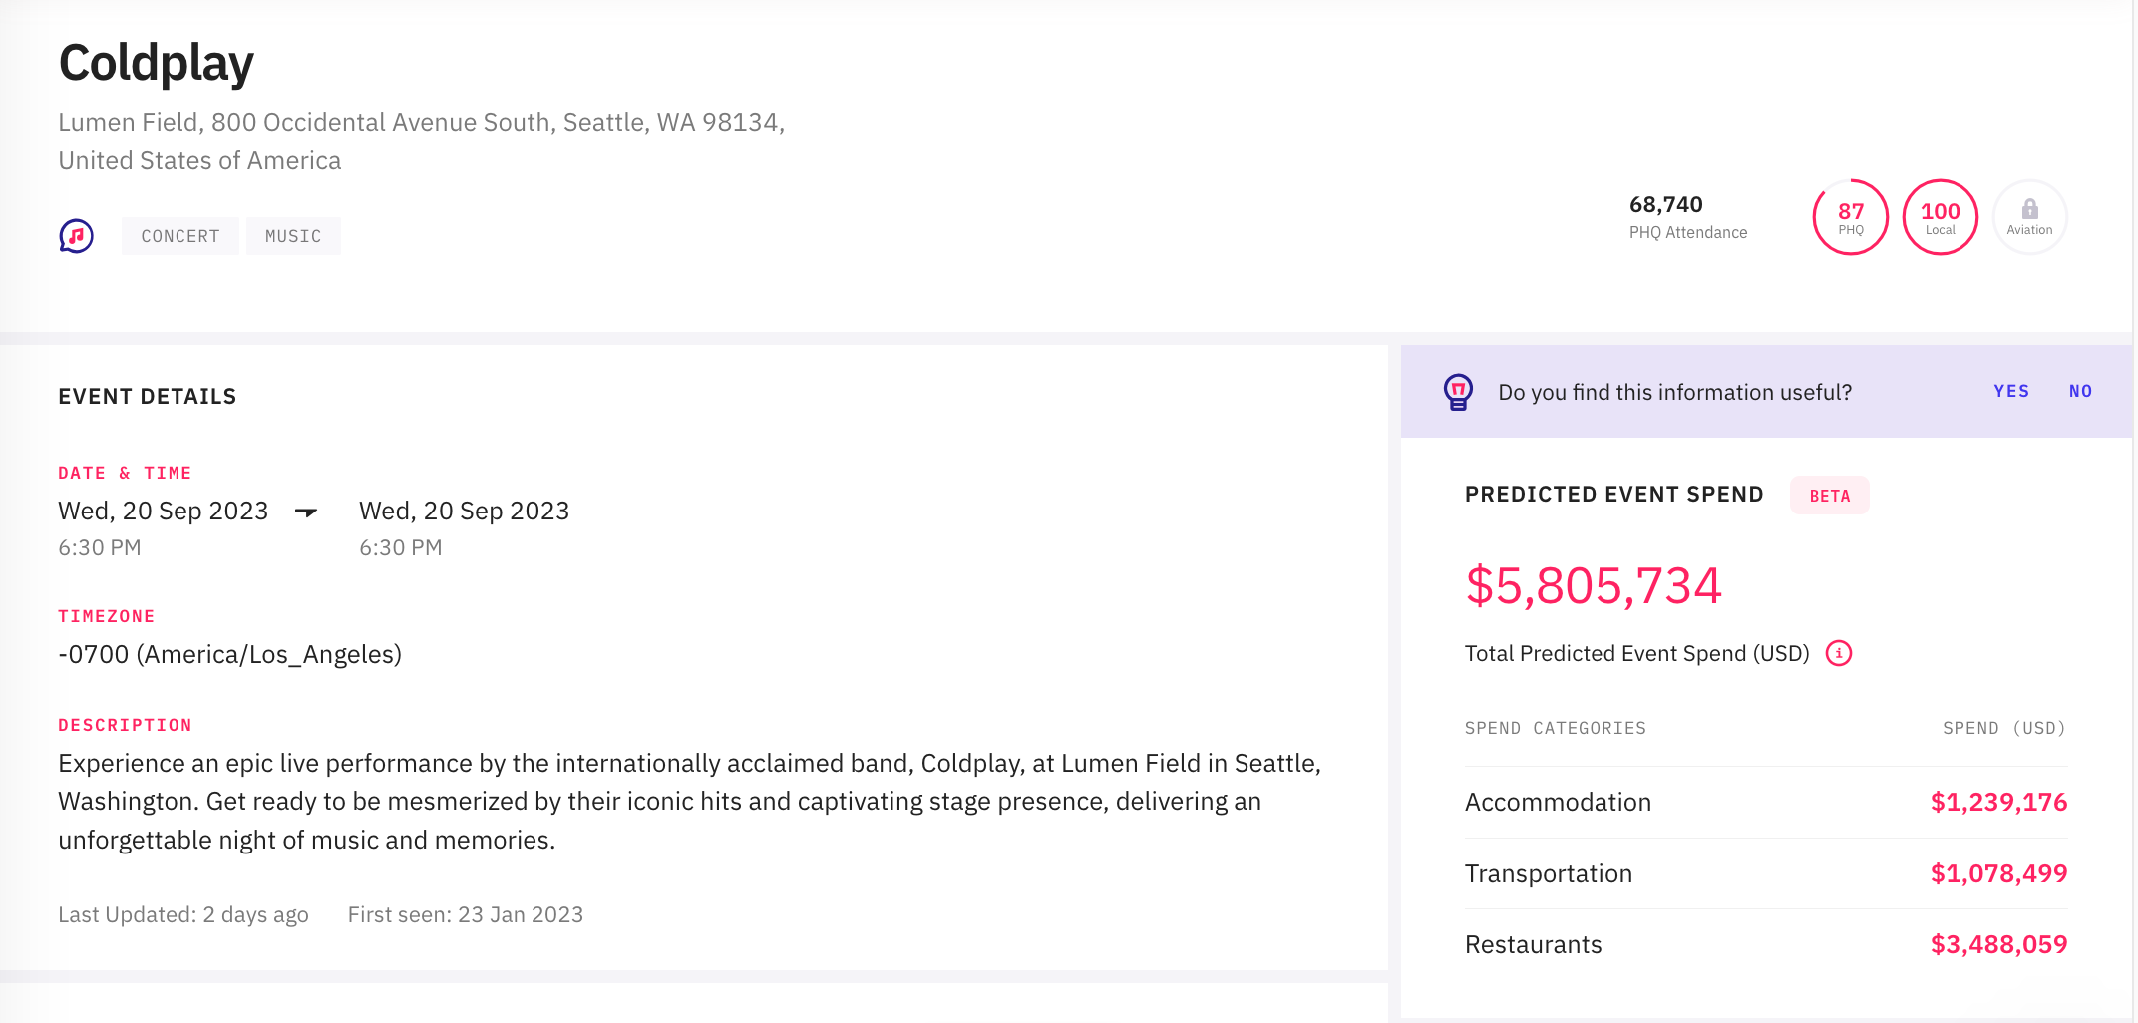Viewport: 2138px width, 1023px height.
Task: Click the locked Aviation rank icon
Action: (2029, 217)
